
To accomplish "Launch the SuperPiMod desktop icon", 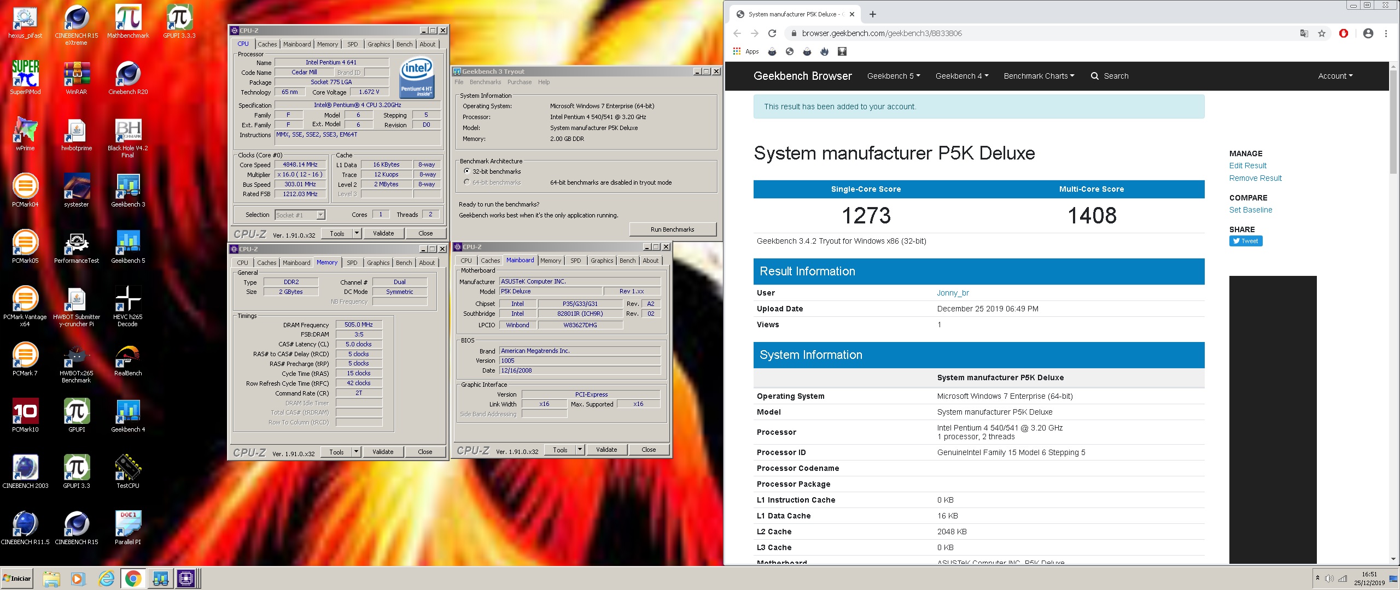I will pyautogui.click(x=25, y=78).
